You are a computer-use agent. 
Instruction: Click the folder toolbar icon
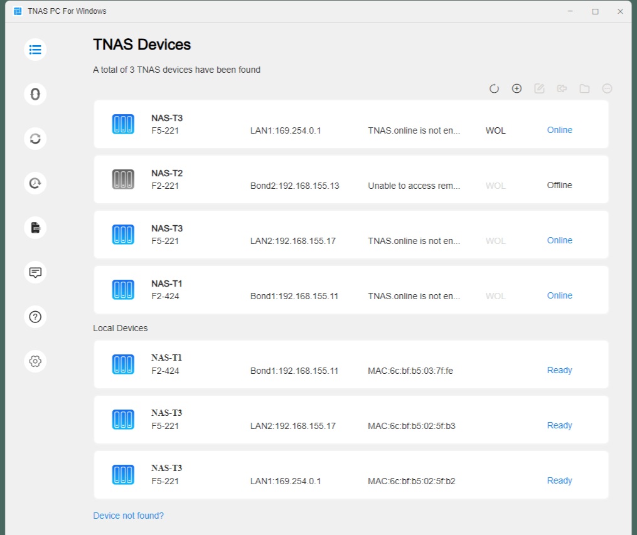tap(584, 88)
